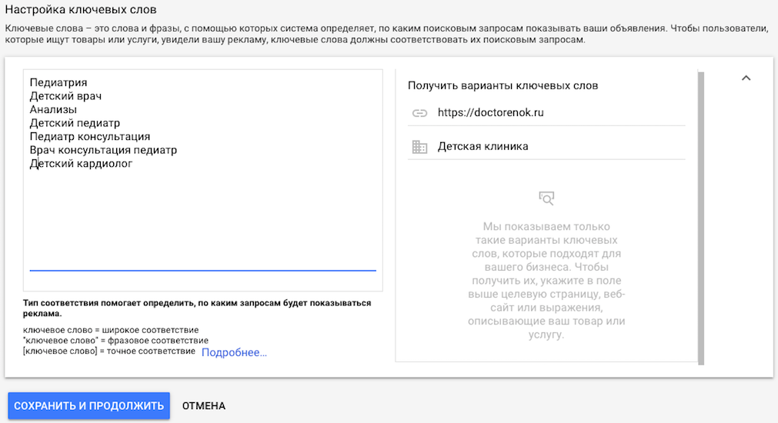Viewport: 778px width, 423px height.
Task: Save with Сохранить и продолжить button
Action: click(x=88, y=405)
